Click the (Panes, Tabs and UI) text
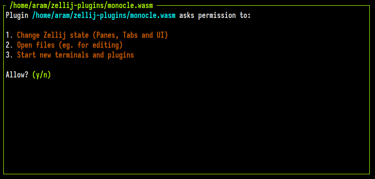The height and width of the screenshot is (179, 375). coord(130,35)
